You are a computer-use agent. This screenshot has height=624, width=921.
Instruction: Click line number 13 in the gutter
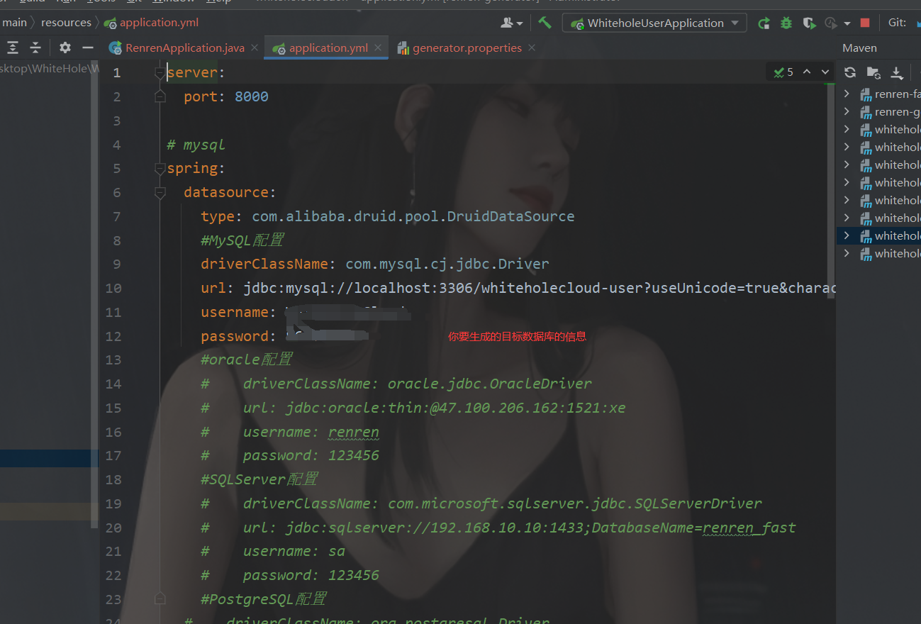click(113, 360)
